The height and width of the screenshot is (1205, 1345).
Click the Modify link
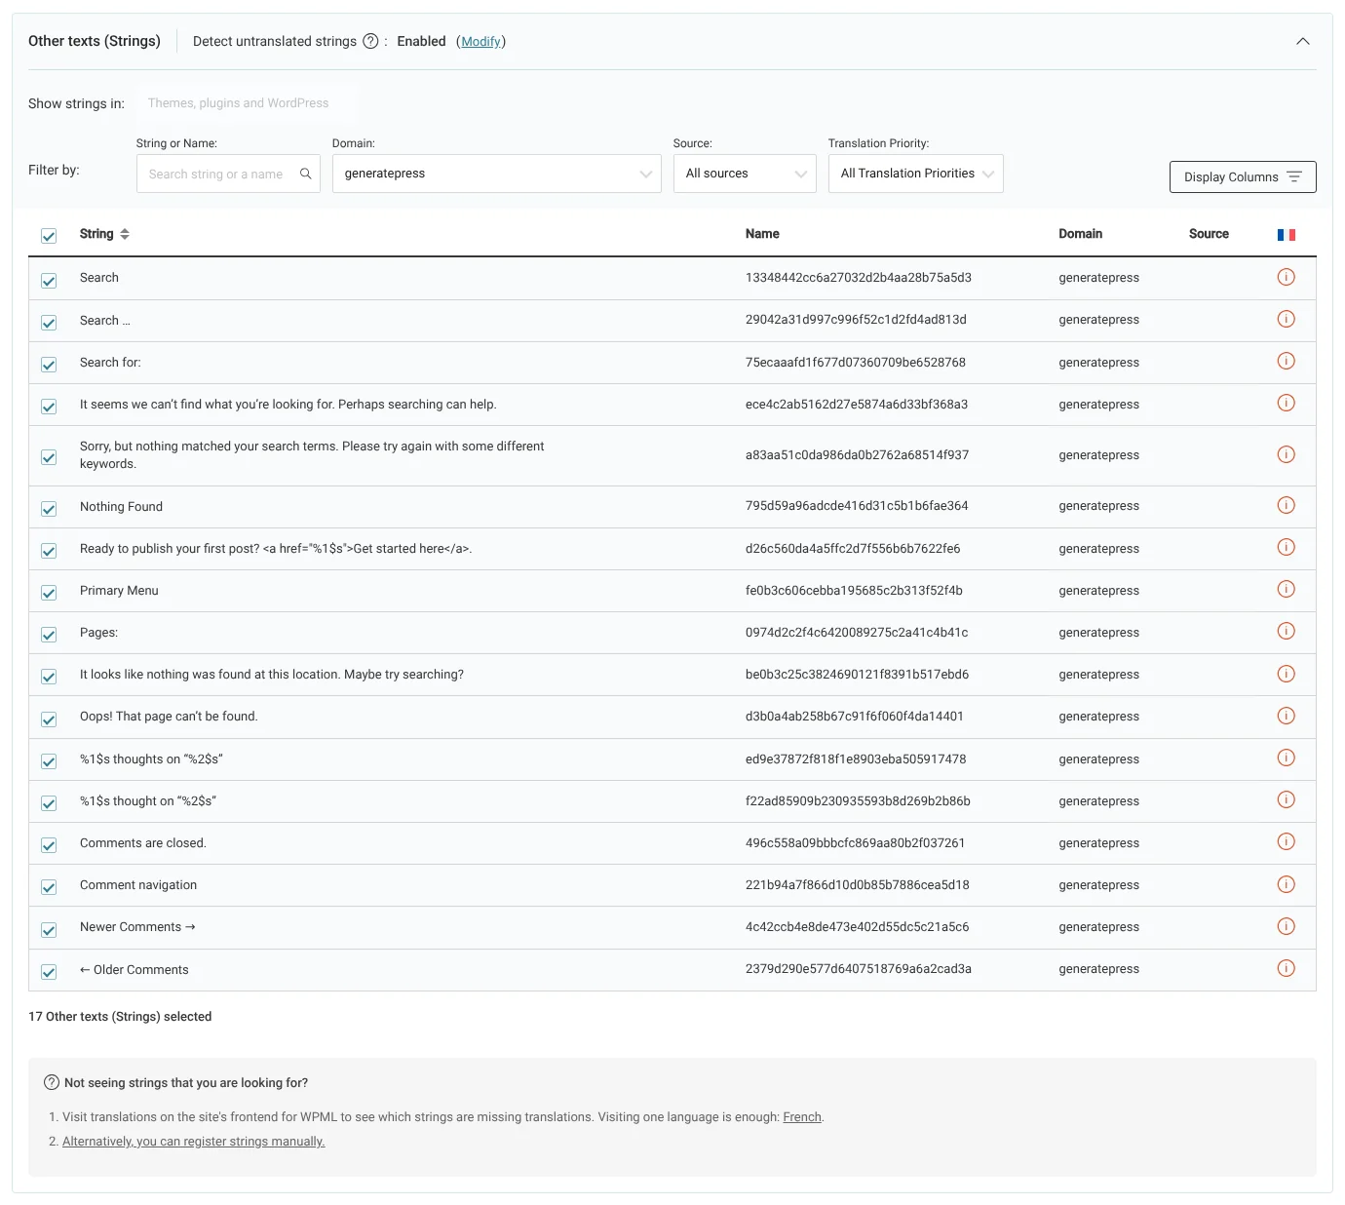click(481, 41)
